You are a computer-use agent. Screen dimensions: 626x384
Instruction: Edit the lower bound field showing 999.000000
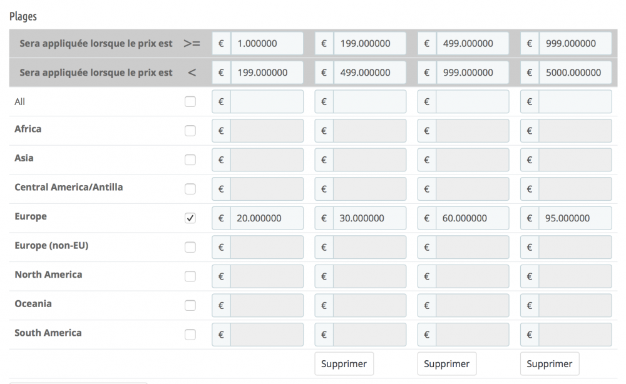pyautogui.click(x=574, y=44)
